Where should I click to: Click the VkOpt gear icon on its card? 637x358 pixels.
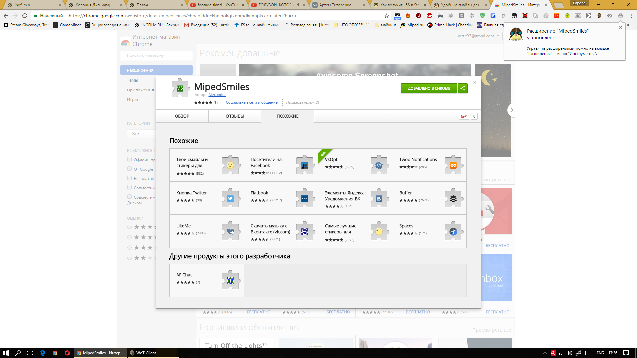(379, 165)
